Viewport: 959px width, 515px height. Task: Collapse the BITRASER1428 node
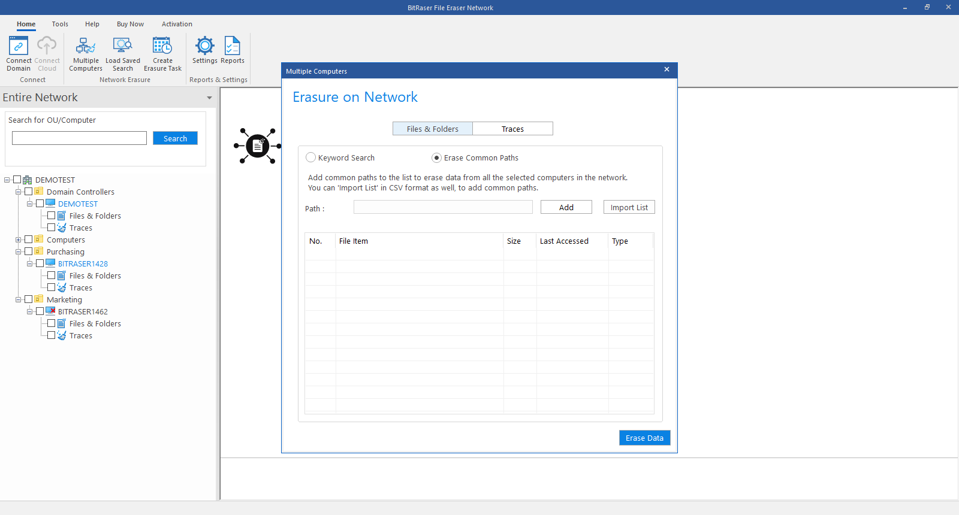point(29,263)
